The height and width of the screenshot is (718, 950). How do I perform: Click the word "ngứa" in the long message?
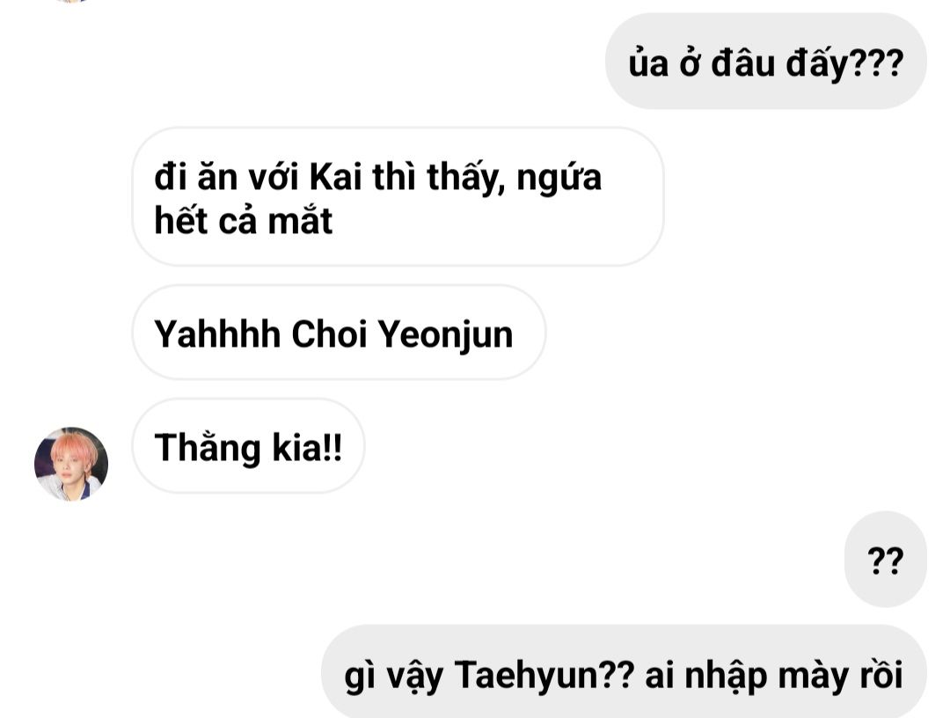pos(559,178)
